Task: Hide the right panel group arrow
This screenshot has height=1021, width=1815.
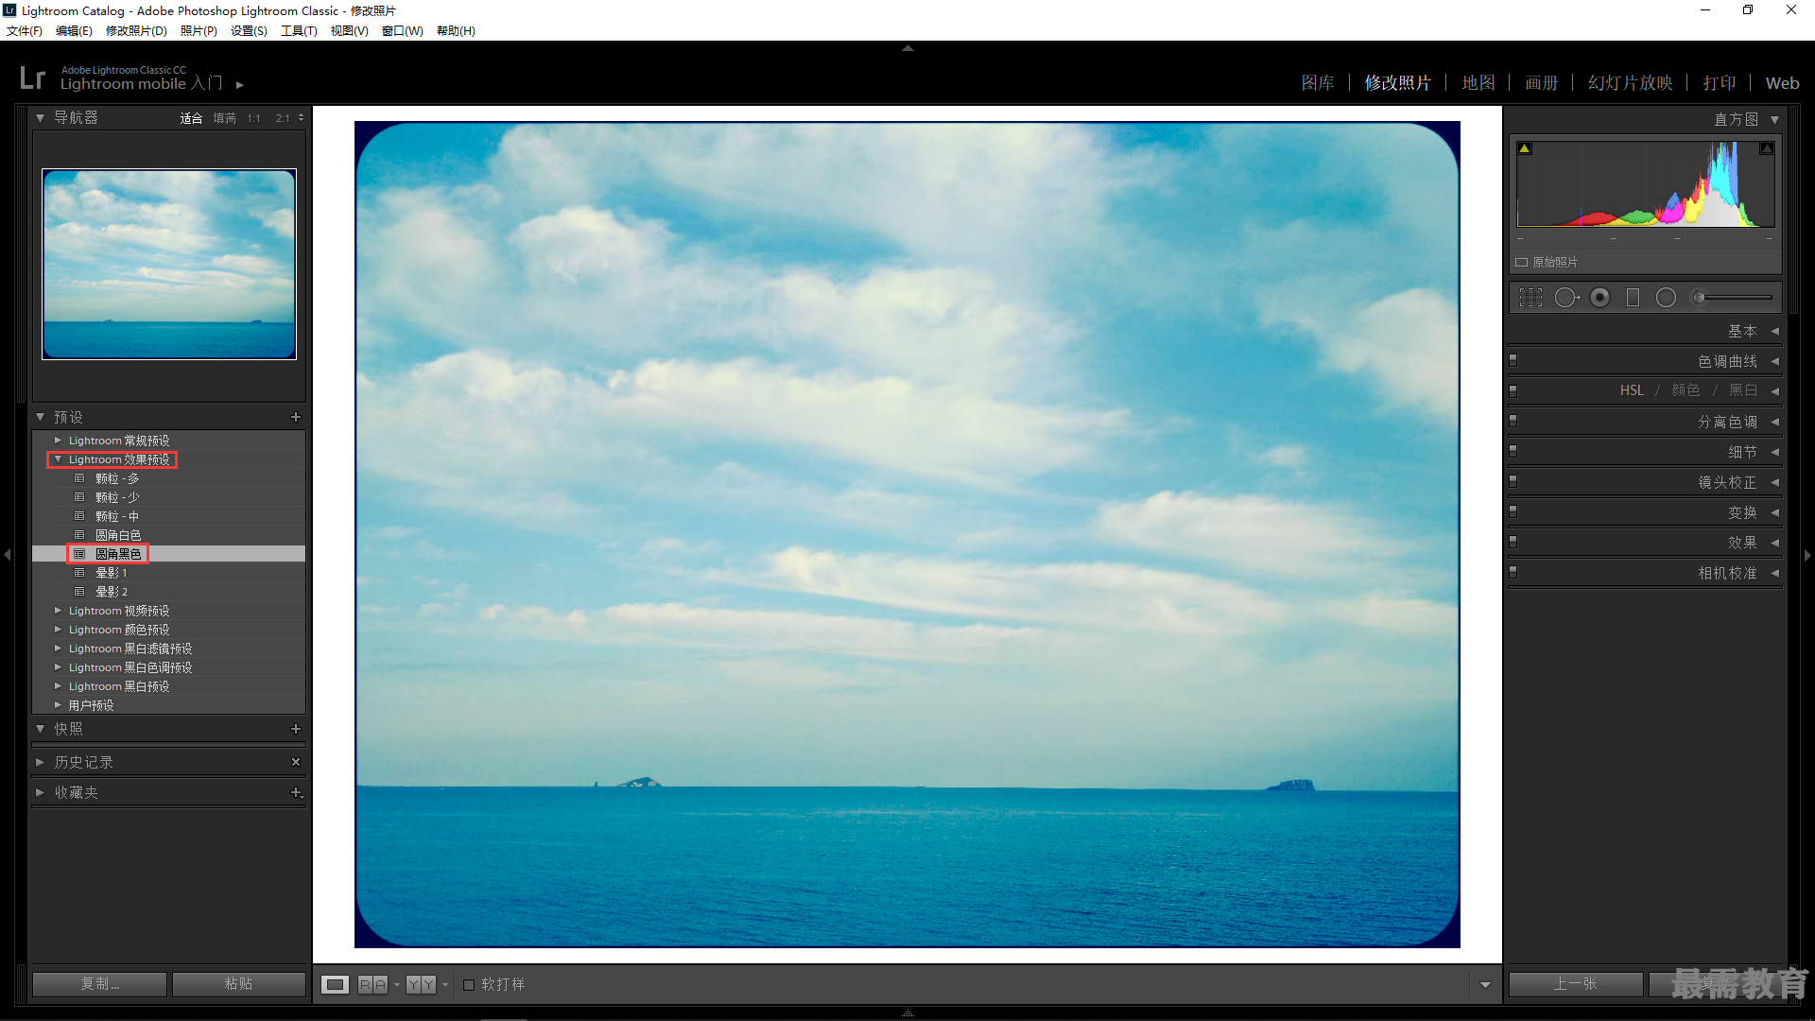Action: point(1807,555)
